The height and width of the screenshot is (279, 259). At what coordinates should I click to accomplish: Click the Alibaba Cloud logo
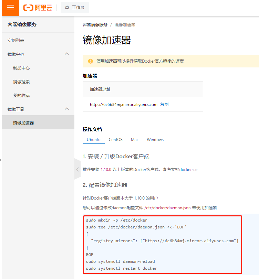(x=38, y=8)
